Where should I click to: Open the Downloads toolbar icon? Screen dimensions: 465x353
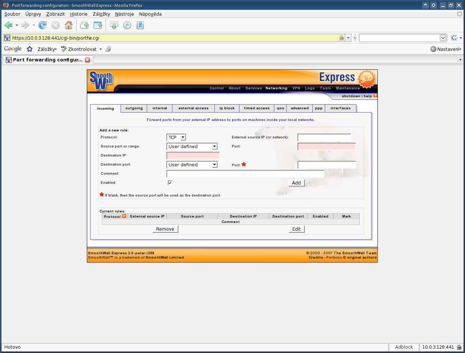(x=114, y=25)
